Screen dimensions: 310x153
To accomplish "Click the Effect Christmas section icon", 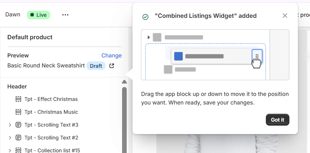I will 19,99.
